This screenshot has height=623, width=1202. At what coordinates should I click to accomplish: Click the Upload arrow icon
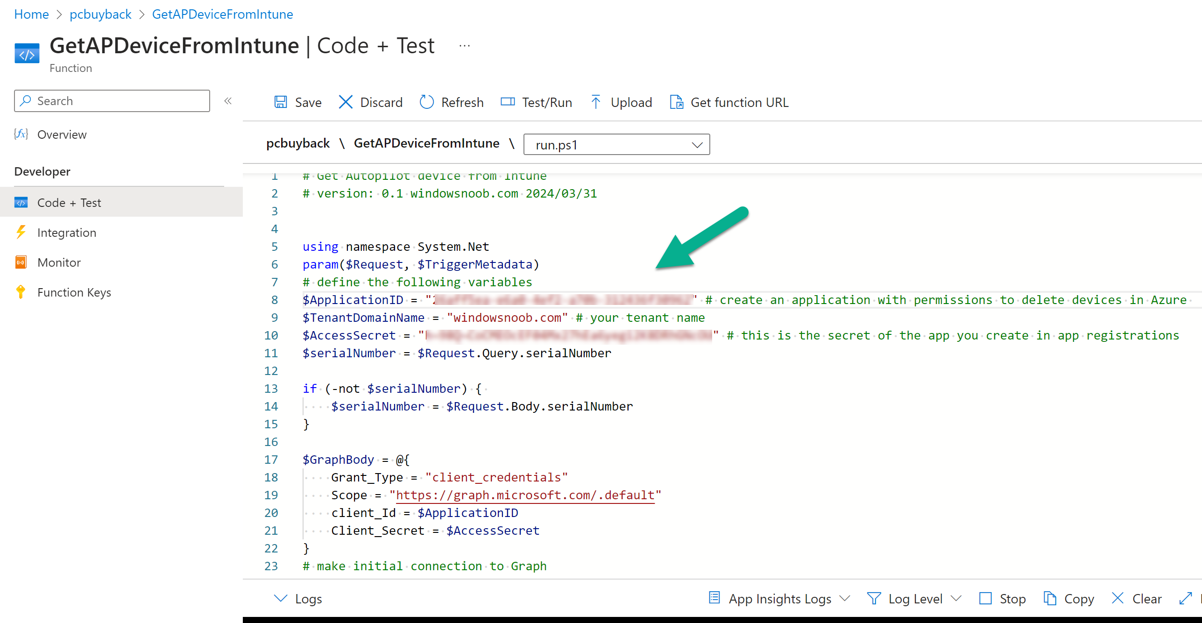(596, 102)
